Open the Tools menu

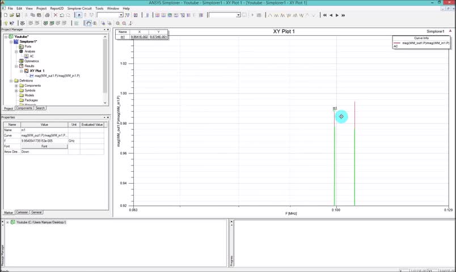pos(99,8)
